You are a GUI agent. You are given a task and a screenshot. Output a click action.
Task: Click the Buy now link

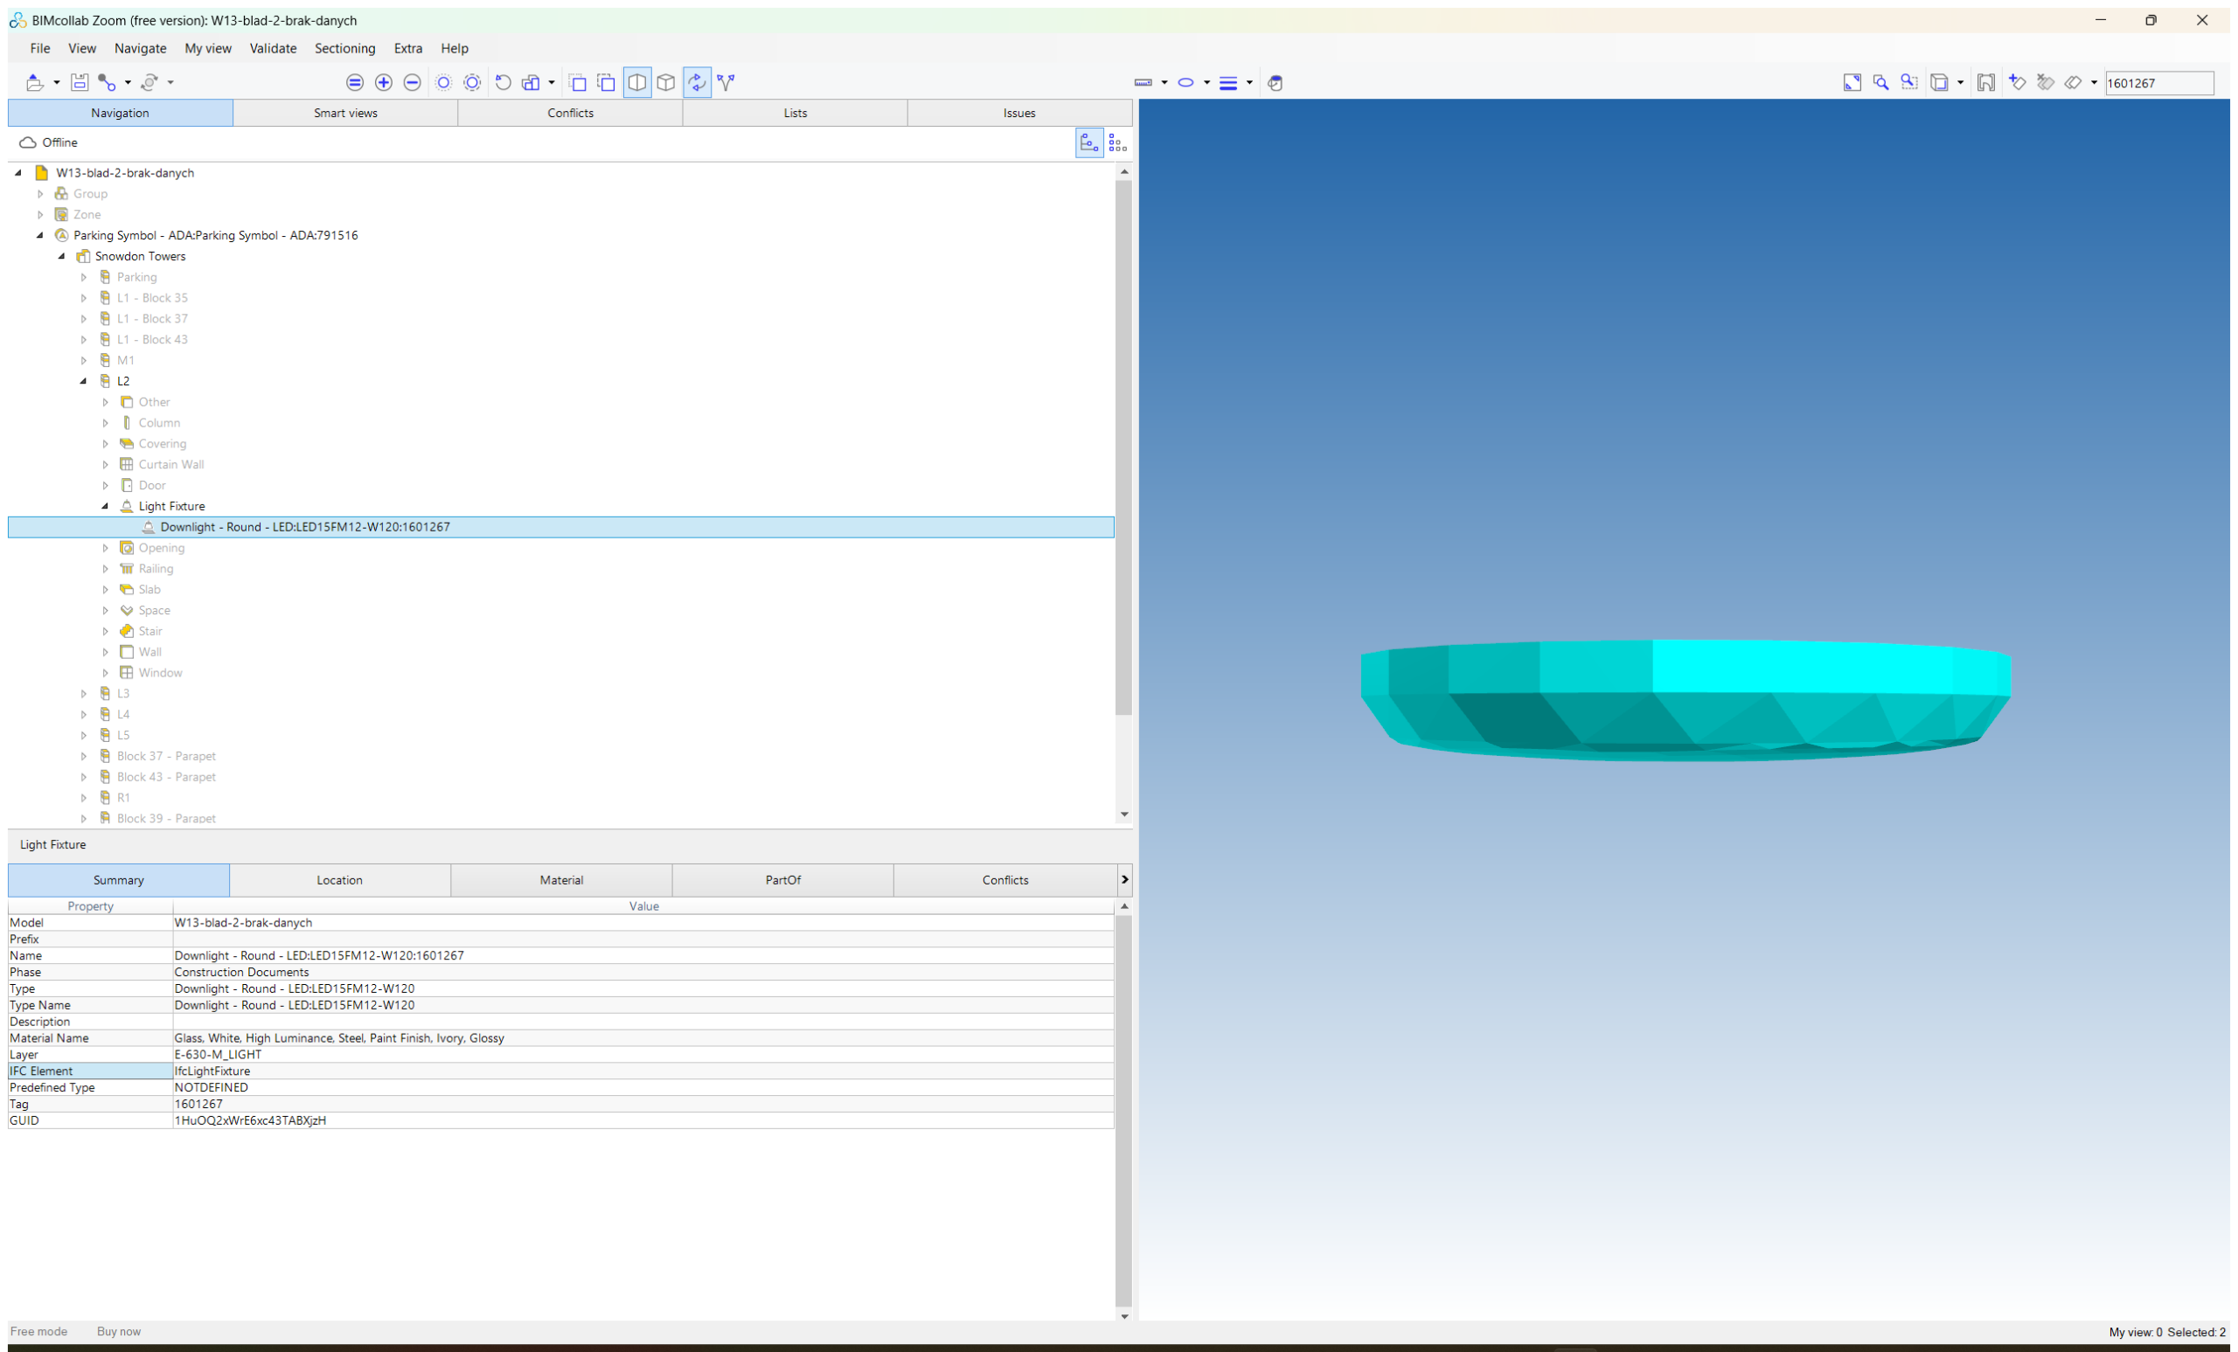[x=118, y=1331]
